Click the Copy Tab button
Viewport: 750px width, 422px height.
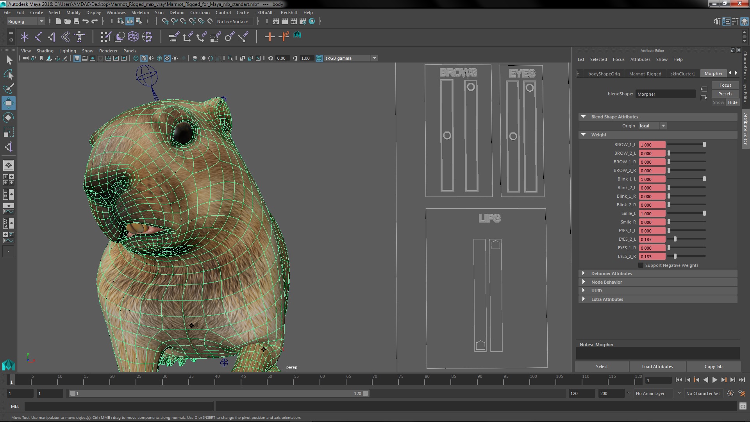[x=713, y=367]
